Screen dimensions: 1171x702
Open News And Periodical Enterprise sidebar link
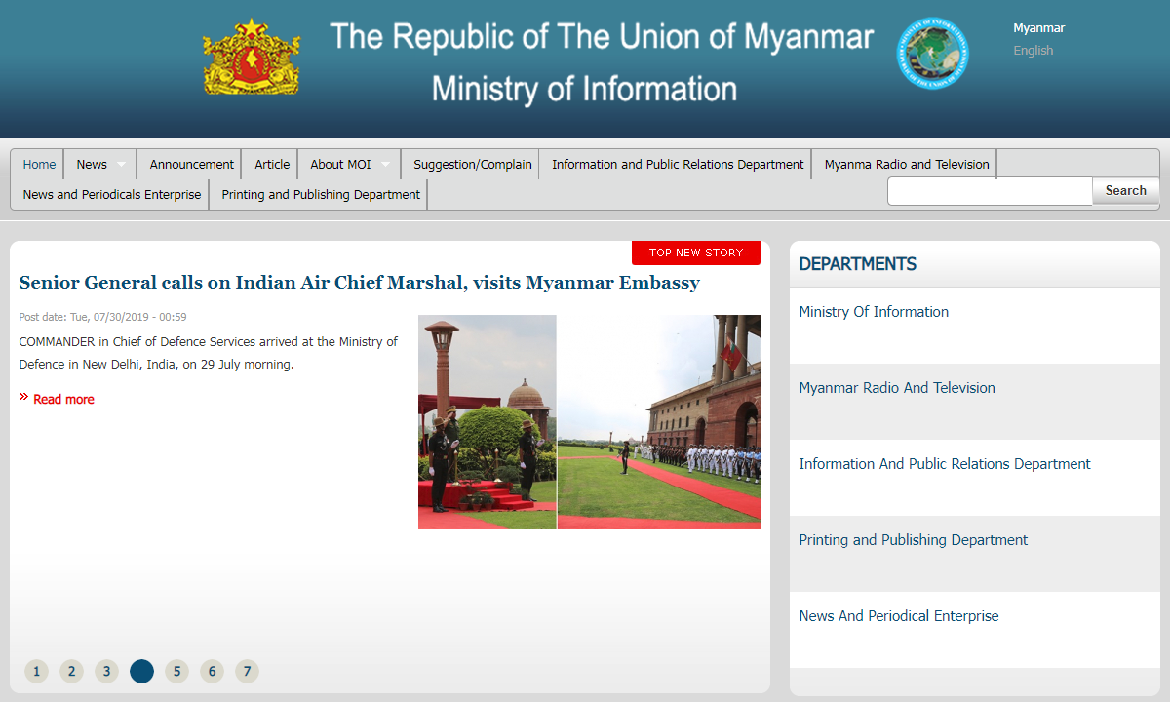click(x=899, y=616)
